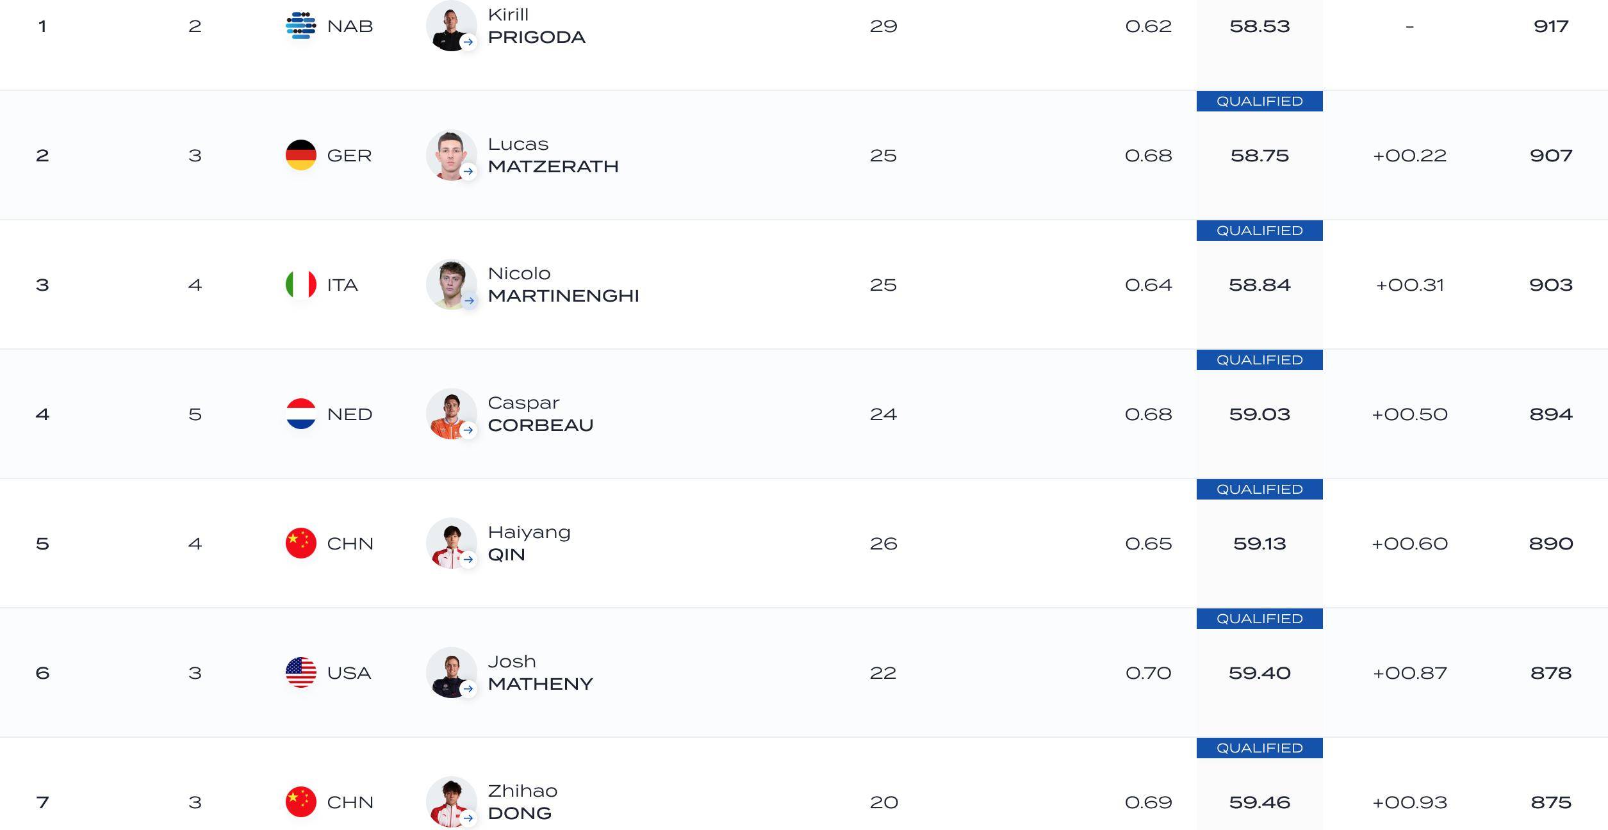
Task: Open Lucas Matzerath's profile arrow badge
Action: point(468,172)
